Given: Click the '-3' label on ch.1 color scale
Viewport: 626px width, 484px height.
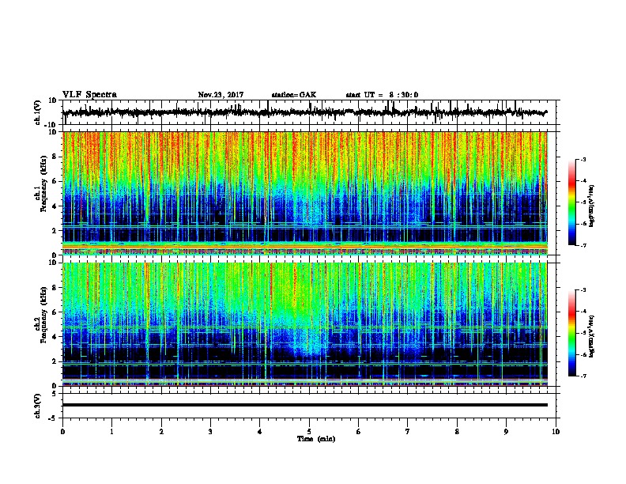Looking at the screenshot, I should click(x=583, y=160).
